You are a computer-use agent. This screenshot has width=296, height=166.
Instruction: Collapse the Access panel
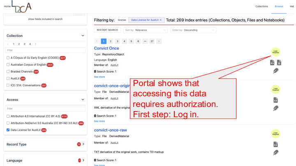tap(83, 100)
